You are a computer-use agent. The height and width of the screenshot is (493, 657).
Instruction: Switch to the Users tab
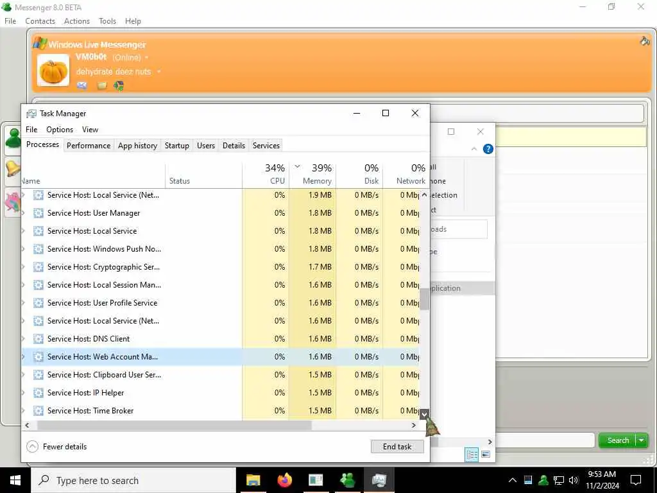206,146
